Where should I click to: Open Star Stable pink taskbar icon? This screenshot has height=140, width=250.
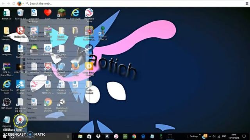(x=116, y=136)
